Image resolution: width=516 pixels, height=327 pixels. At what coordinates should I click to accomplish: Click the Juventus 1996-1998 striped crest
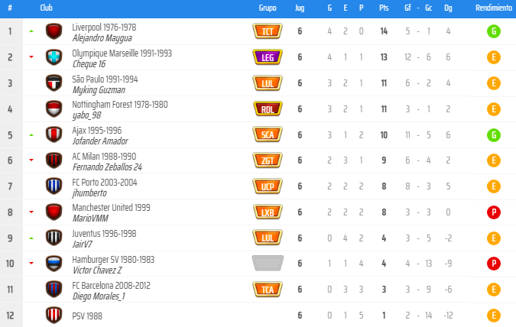[x=54, y=238]
